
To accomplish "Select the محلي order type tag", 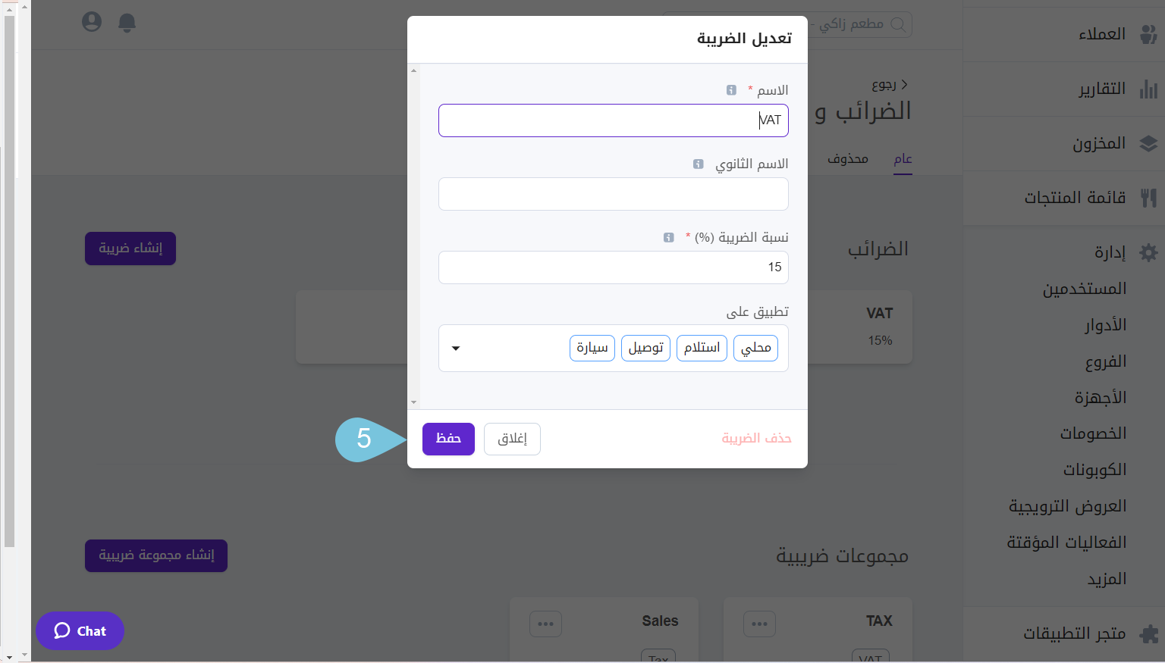I will click(755, 348).
